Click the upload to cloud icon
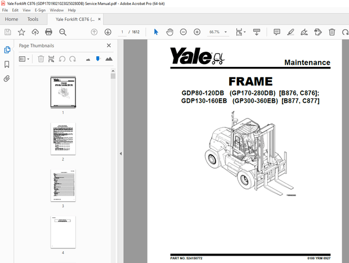Screen dimensions: 349x263 tap(35, 32)
